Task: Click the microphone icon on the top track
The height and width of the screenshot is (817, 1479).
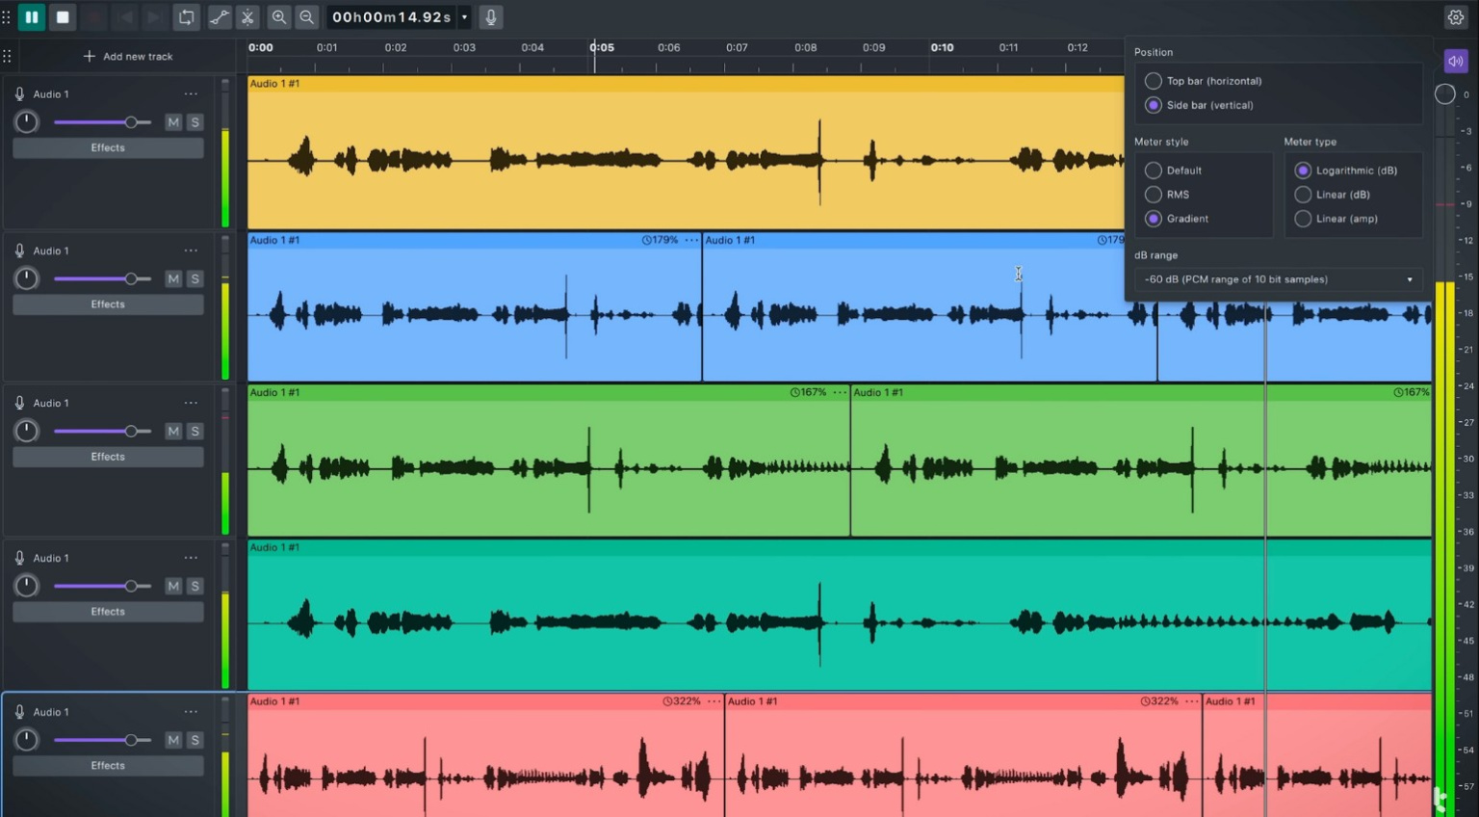Action: click(x=18, y=93)
